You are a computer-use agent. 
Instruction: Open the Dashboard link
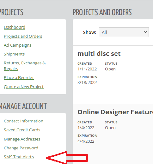tap(15, 27)
